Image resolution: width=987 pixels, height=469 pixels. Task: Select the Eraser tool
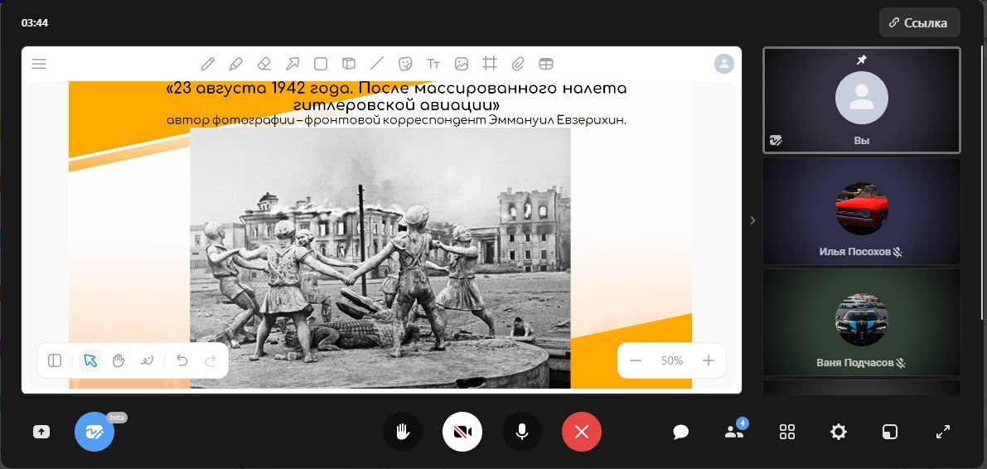point(264,64)
